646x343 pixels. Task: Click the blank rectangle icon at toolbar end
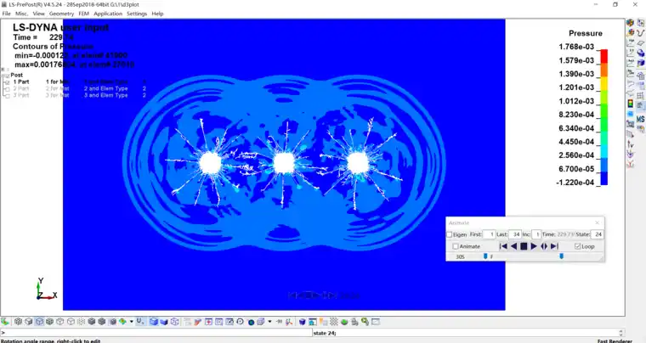pyautogui.click(x=377, y=322)
